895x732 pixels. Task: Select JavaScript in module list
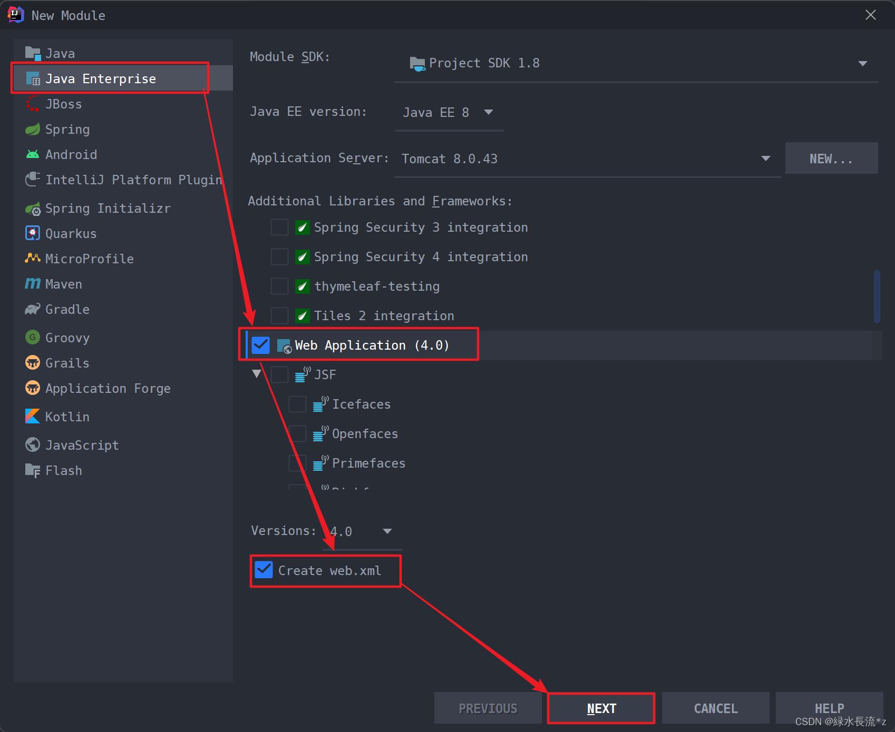123,445
